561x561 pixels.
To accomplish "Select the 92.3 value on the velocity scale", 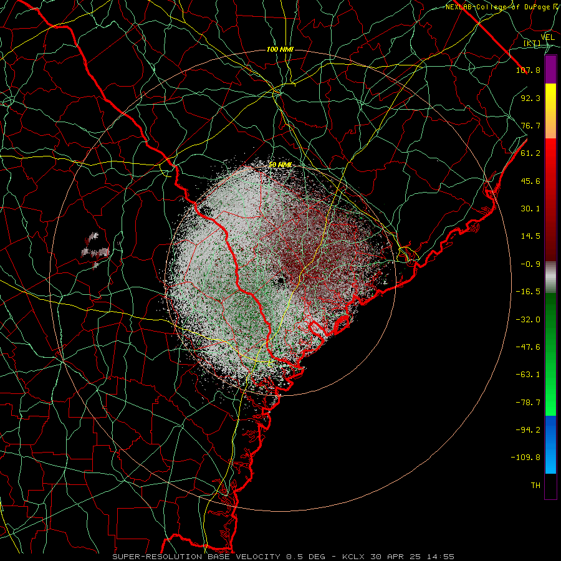I will click(530, 98).
